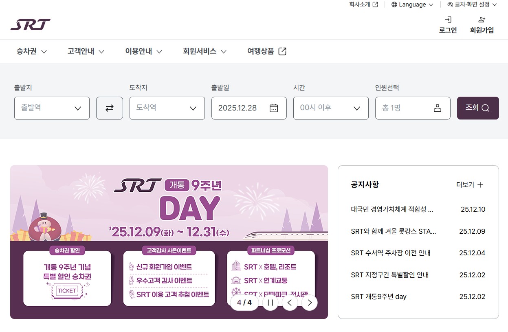Open the 고객안내 menu
The image size is (508, 332).
tap(81, 51)
